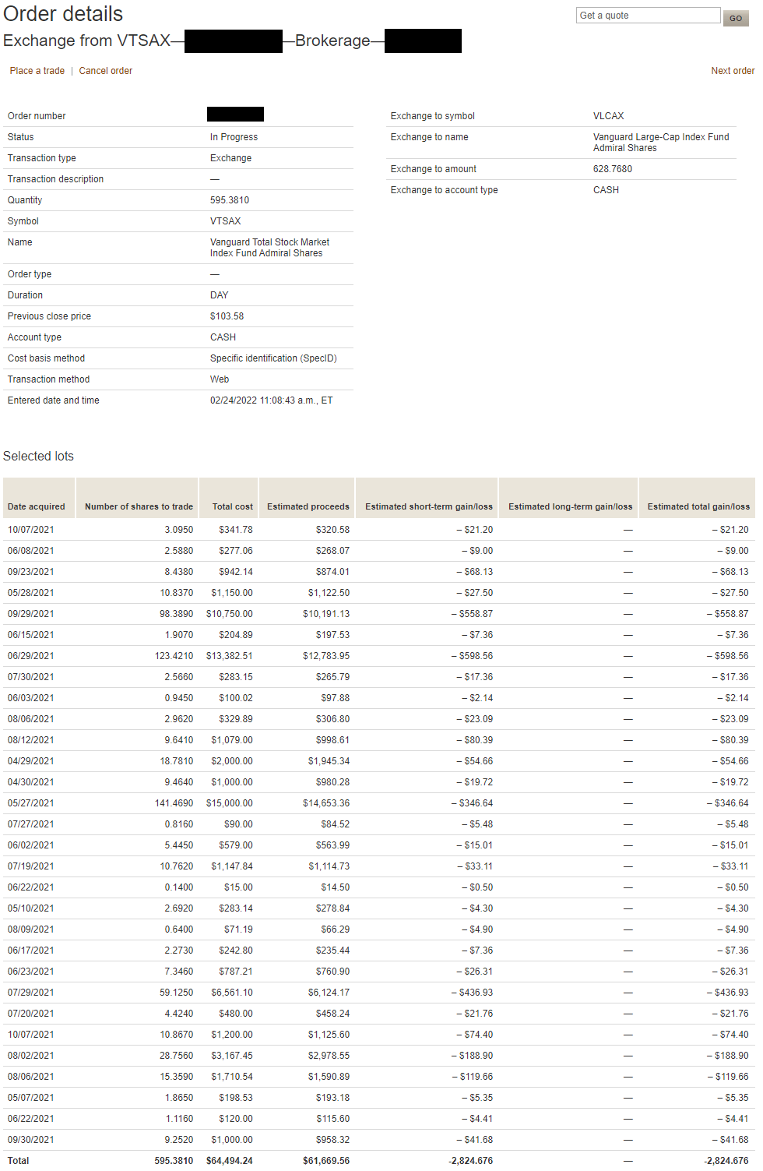Viewport: 763px width, 1171px height.
Task: Select total shares 595.3810 in Total row
Action: pos(174,1161)
